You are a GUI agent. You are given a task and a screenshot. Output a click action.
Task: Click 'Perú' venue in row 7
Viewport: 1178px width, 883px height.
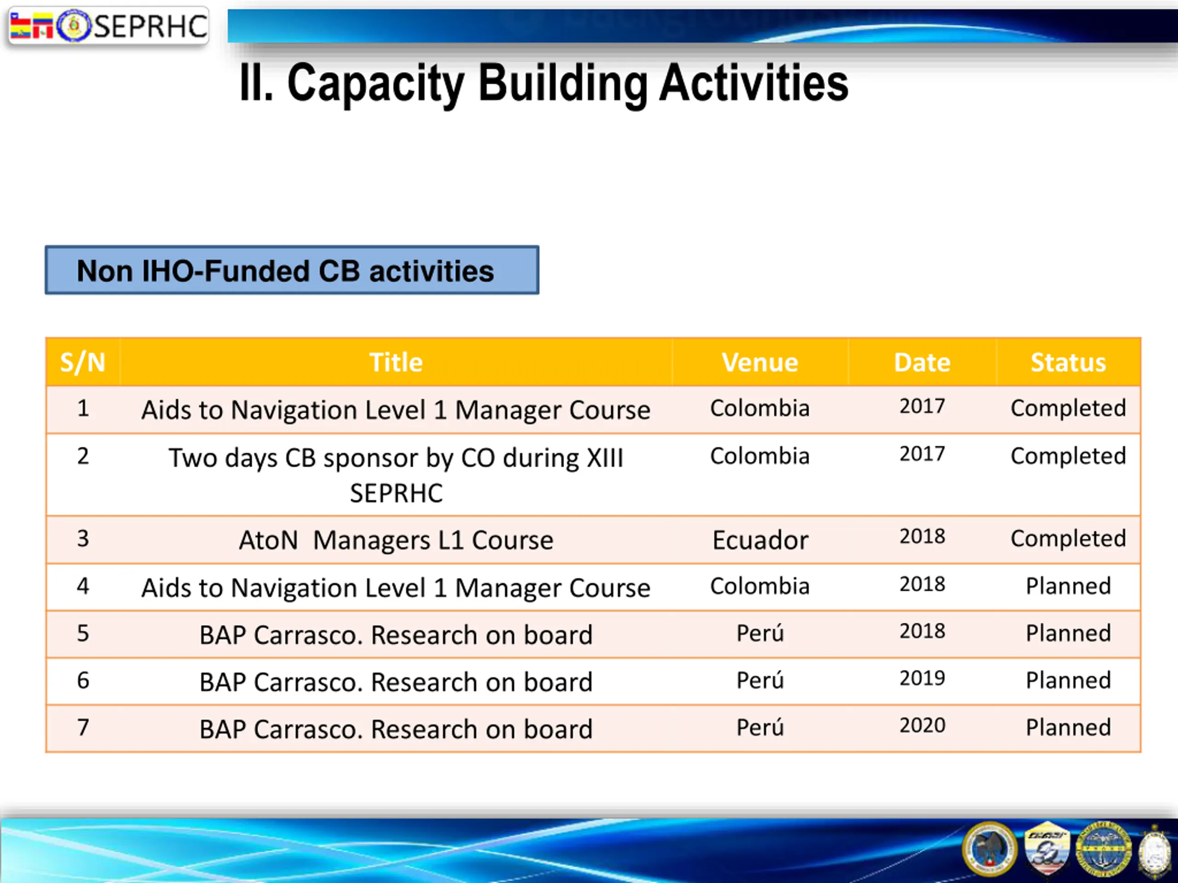(x=760, y=727)
